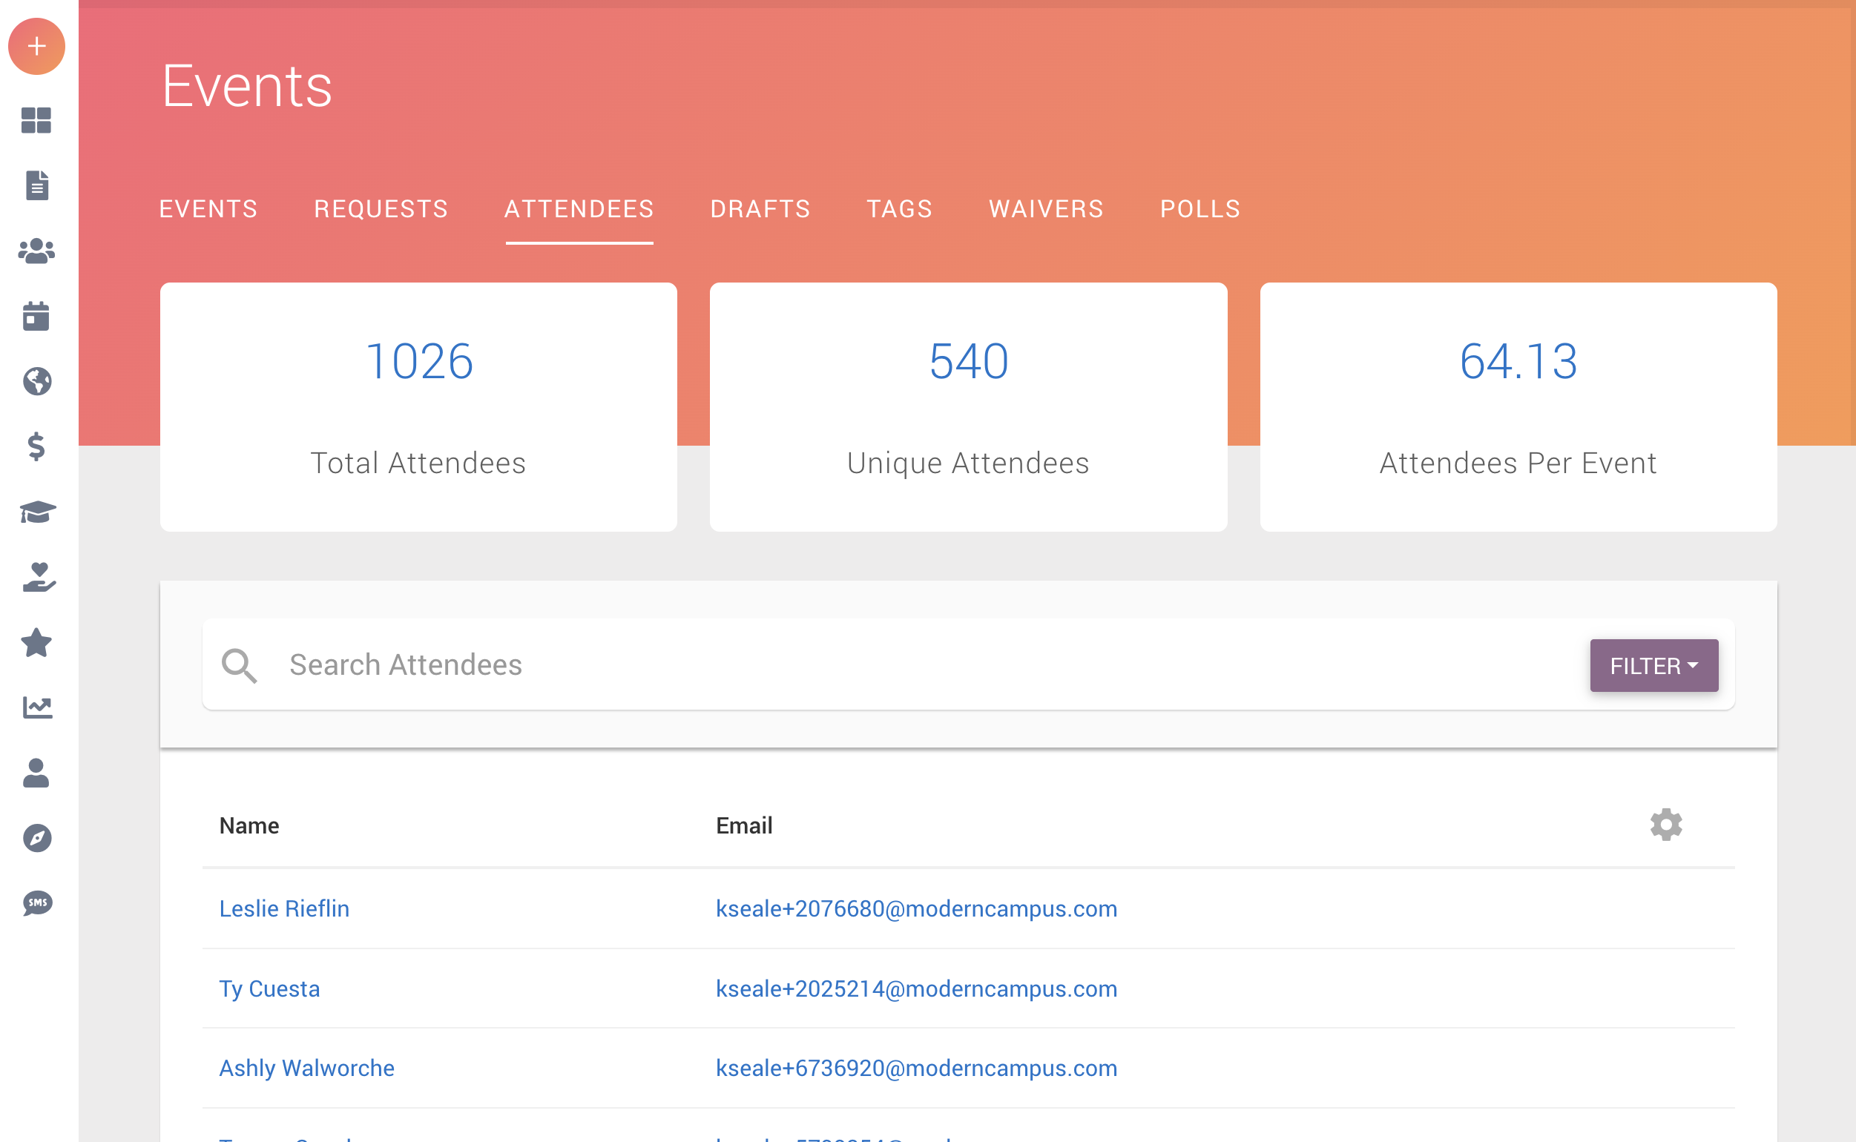Open the graduation cap icon in sidebar
Screen dimensions: 1856x1142
pyautogui.click(x=36, y=512)
